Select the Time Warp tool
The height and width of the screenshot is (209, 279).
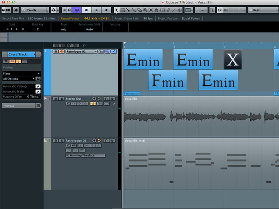[162, 10]
